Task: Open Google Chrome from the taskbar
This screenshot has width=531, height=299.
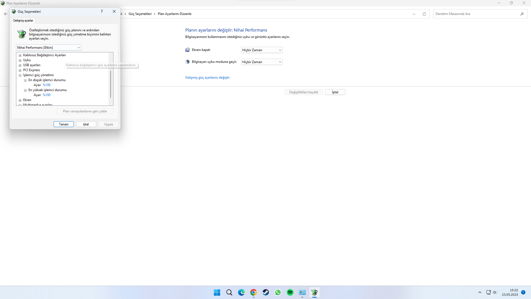Action: [x=253, y=292]
